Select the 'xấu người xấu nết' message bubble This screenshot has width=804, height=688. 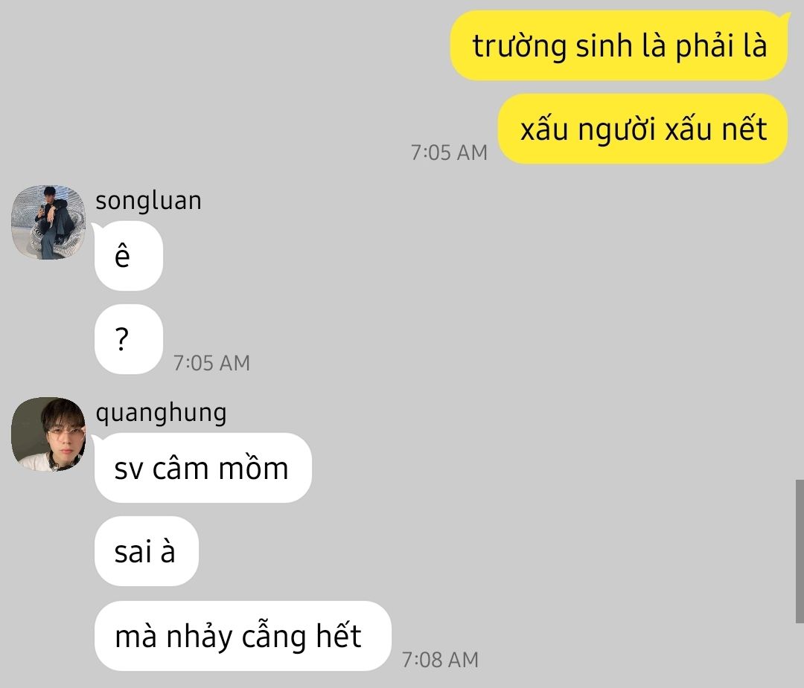(643, 129)
